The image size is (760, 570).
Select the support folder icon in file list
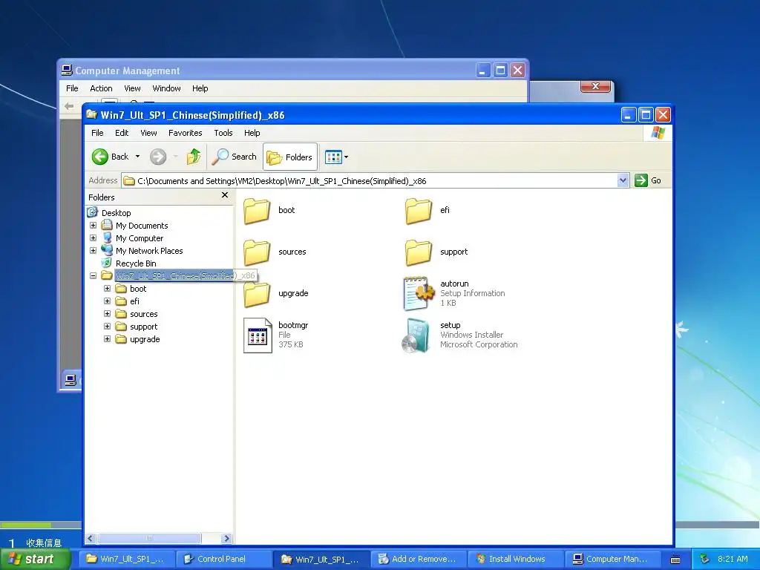(419, 252)
